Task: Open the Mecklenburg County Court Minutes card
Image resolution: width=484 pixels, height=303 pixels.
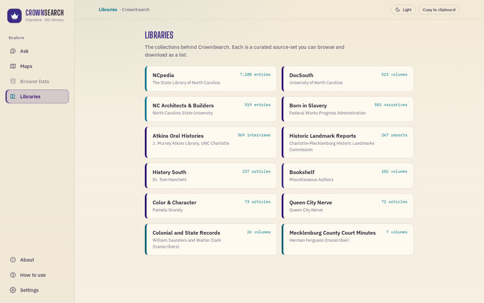Action: point(348,240)
